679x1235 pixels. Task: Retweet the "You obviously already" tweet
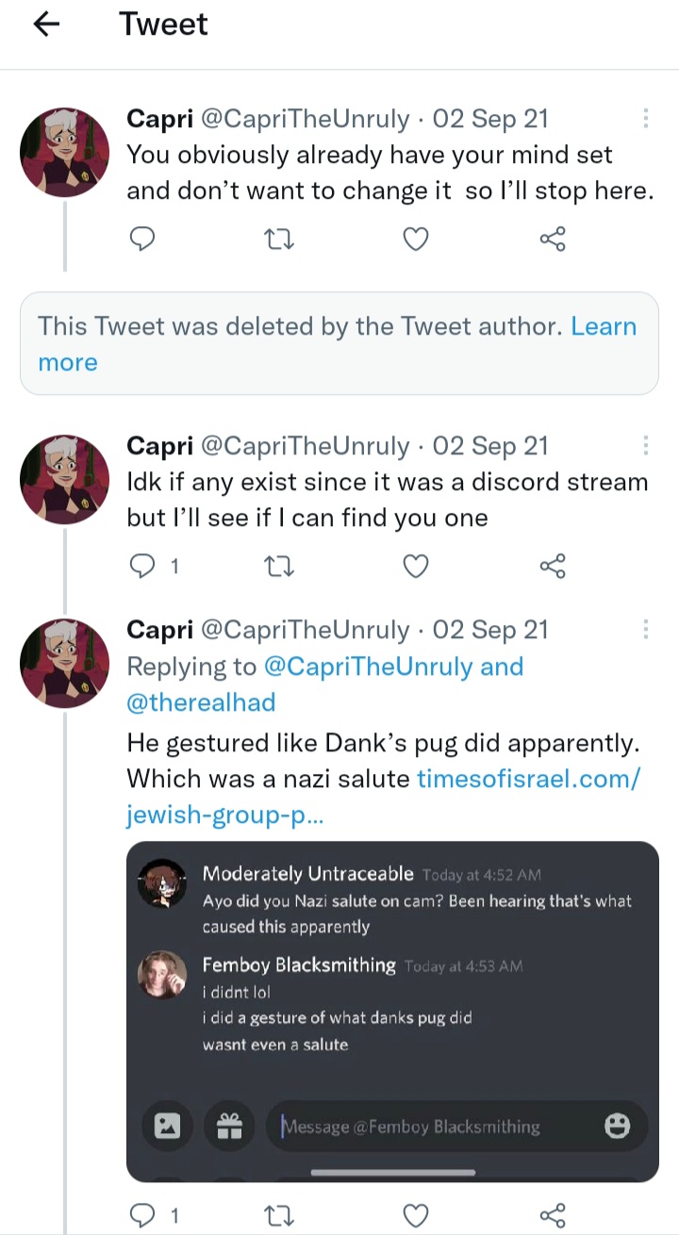click(278, 239)
